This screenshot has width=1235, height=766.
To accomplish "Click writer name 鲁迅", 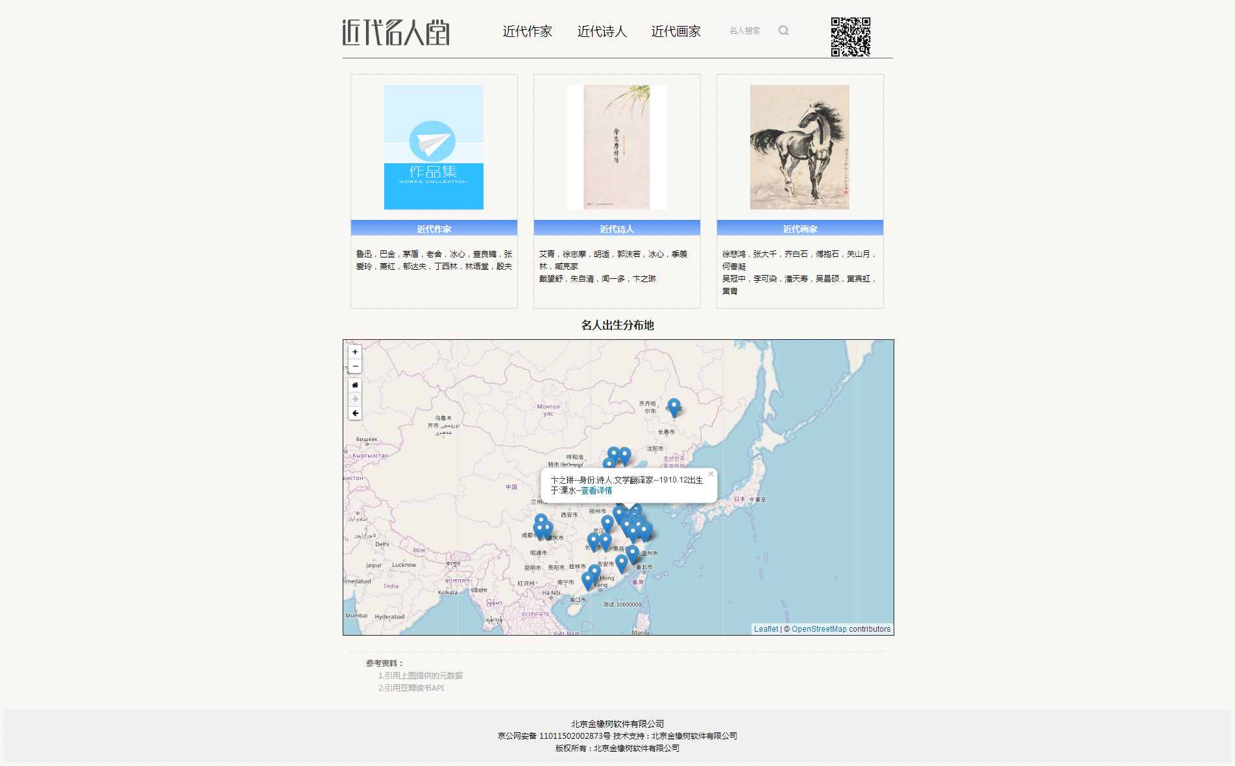I will pos(364,254).
